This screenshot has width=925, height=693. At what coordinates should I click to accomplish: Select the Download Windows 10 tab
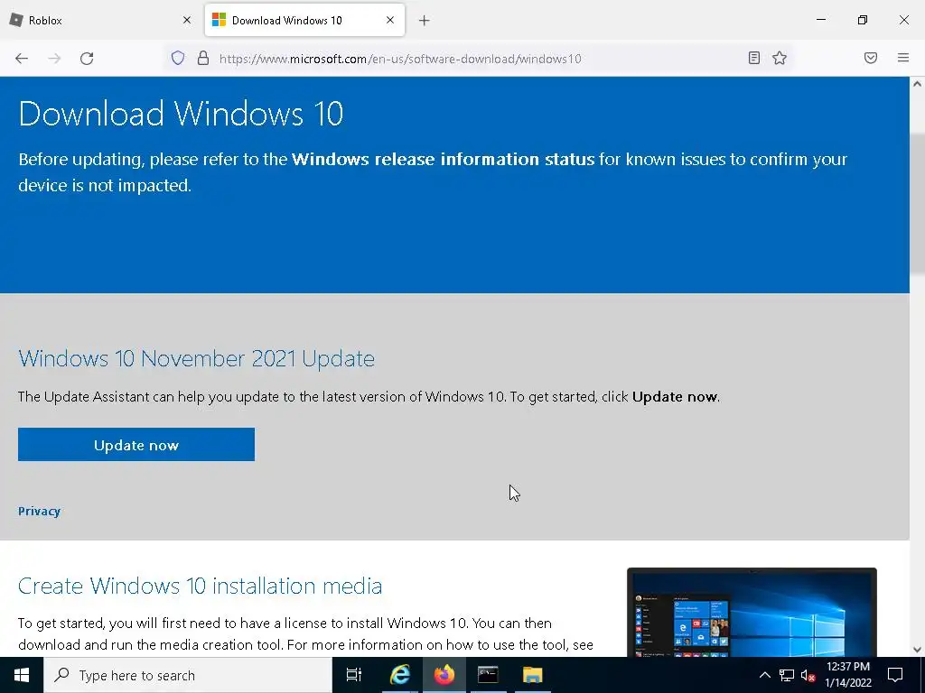click(304, 20)
